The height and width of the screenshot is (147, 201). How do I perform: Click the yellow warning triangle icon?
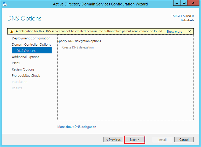click(12, 31)
